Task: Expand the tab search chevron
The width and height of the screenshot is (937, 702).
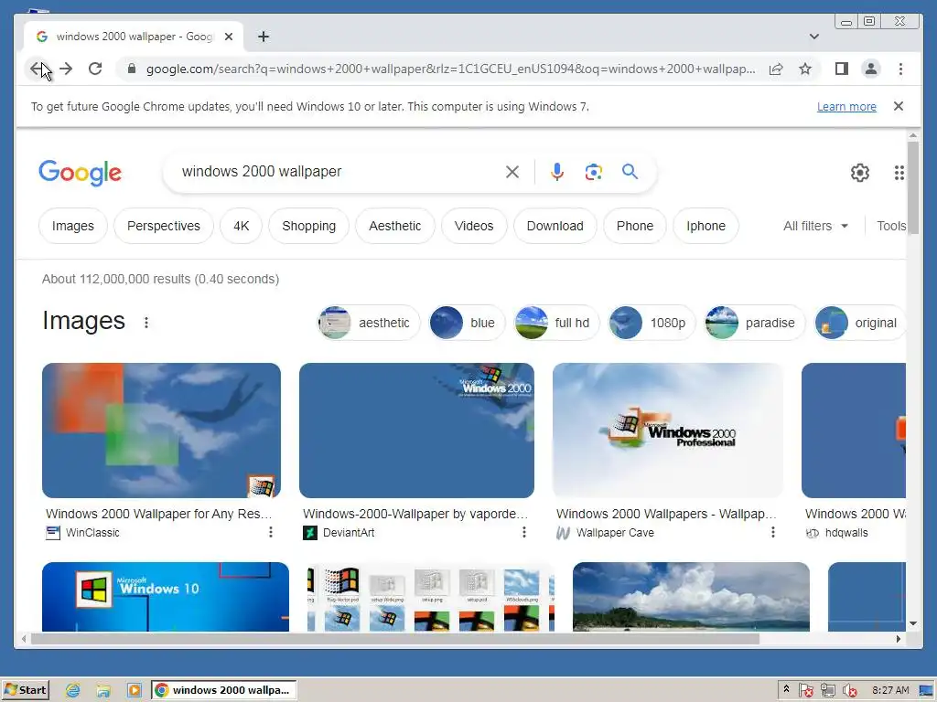Action: click(813, 37)
